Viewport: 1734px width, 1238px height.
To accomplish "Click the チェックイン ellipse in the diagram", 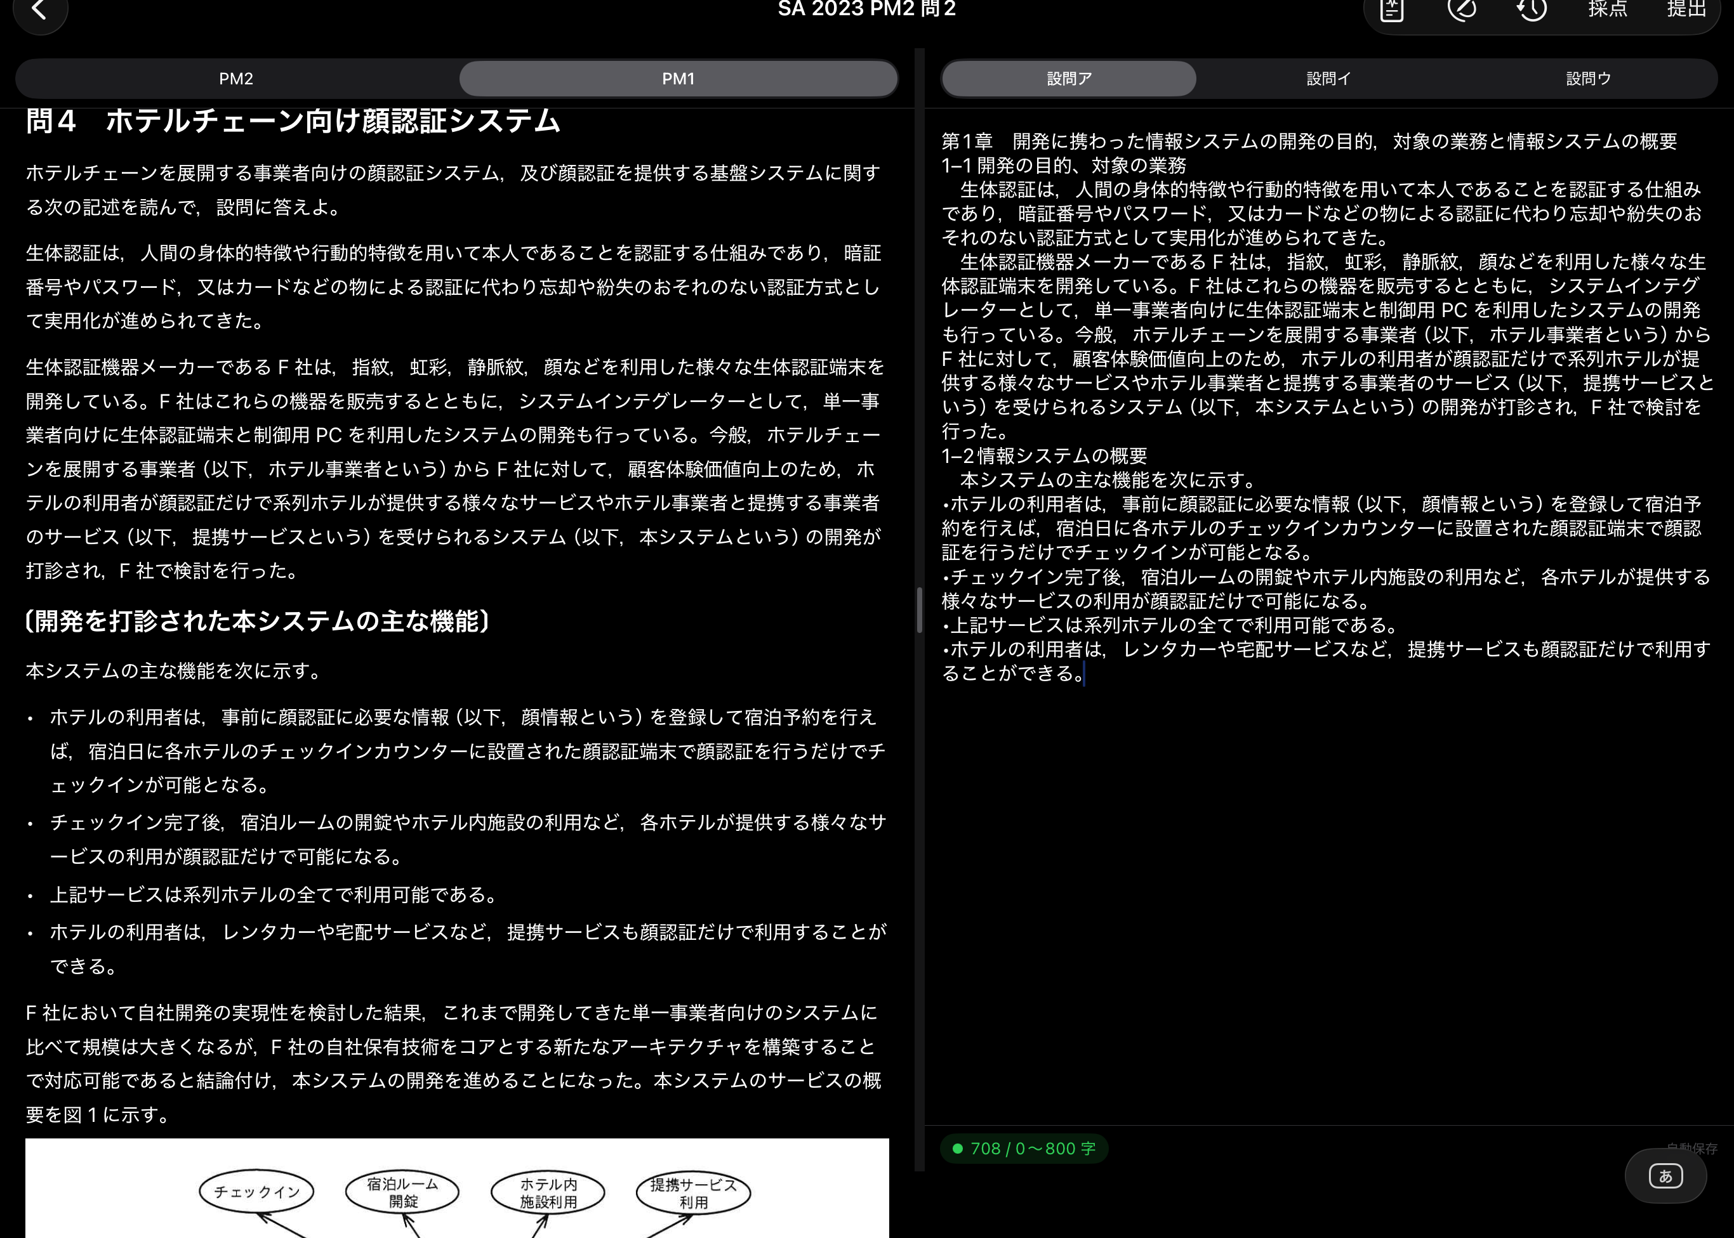I will click(x=256, y=1192).
